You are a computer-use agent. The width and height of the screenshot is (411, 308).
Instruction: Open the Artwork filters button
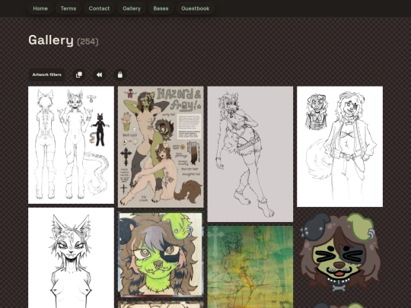click(x=46, y=75)
